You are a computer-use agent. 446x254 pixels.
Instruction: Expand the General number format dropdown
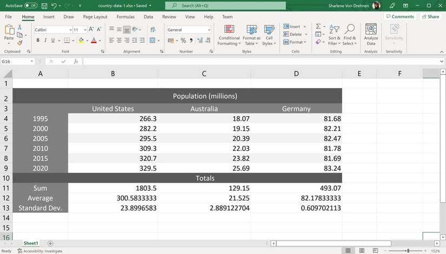[x=209, y=30]
